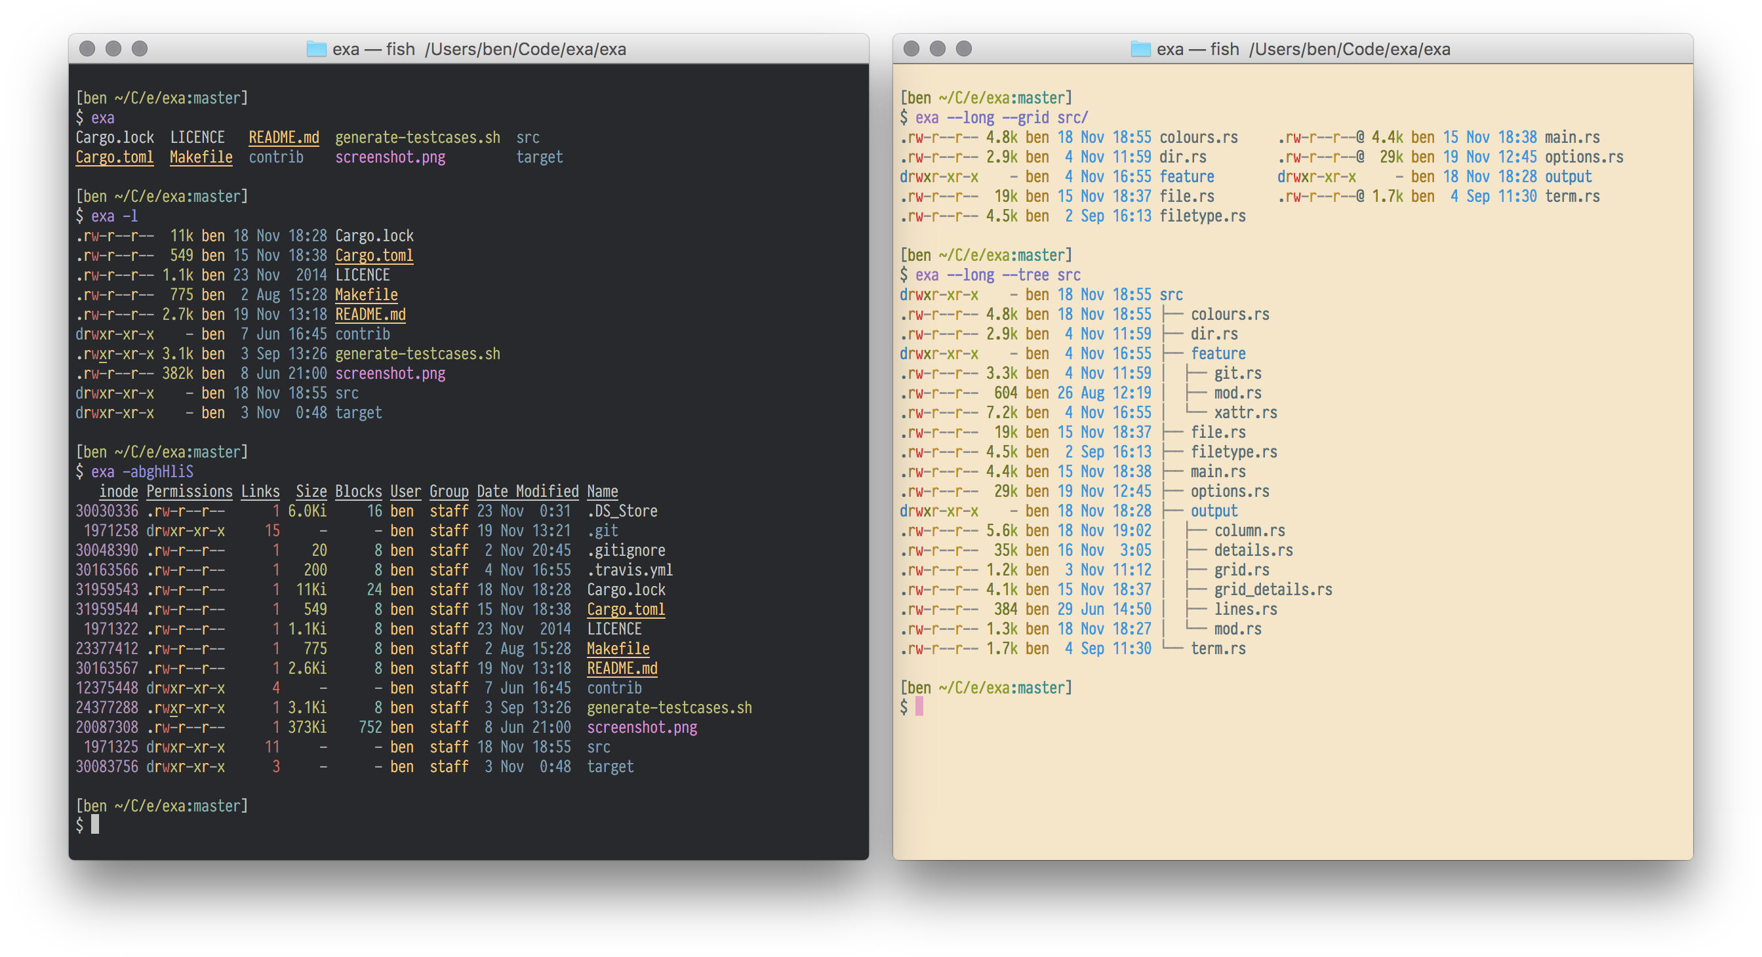Viewport: 1762px width, 957px height.
Task: Click the green zoom button on the right window
Action: pos(964,49)
